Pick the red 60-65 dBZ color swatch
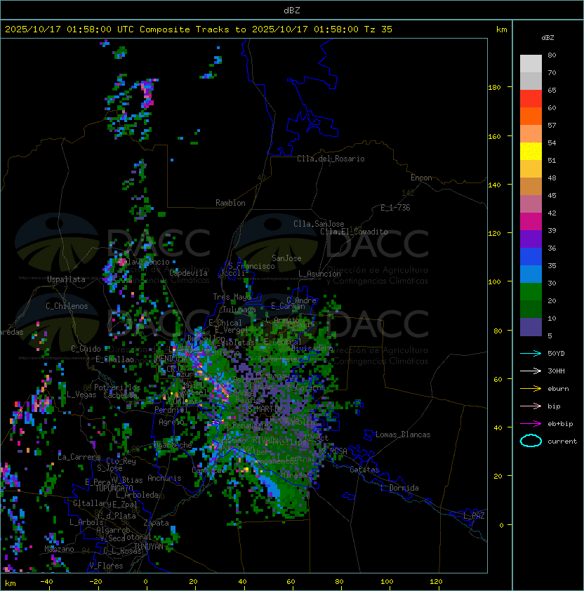The height and width of the screenshot is (591, 584). point(531,99)
